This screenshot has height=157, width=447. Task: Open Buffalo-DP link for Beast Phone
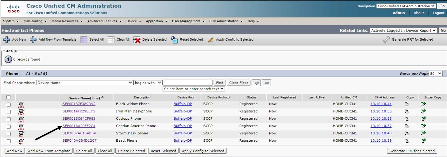click(183, 140)
